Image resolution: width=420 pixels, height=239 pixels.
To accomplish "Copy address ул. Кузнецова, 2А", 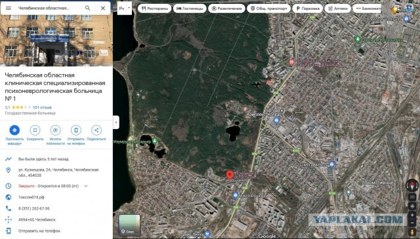I will tap(58, 172).
